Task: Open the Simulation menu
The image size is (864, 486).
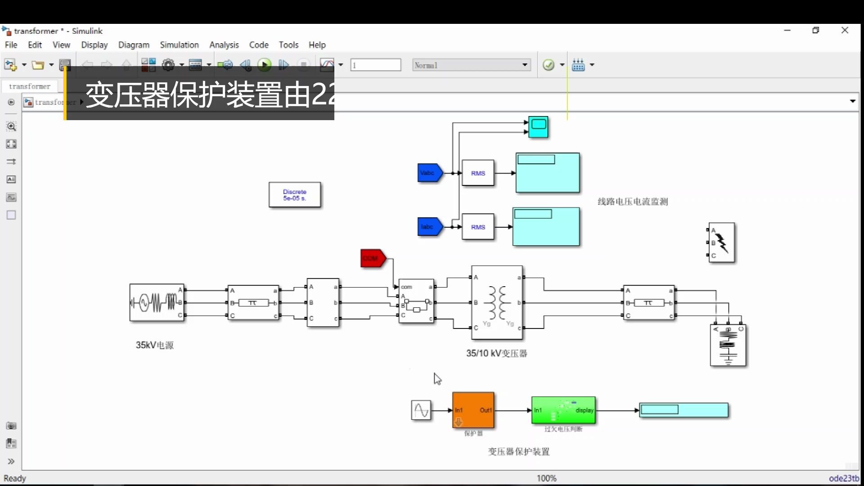Action: pyautogui.click(x=179, y=45)
